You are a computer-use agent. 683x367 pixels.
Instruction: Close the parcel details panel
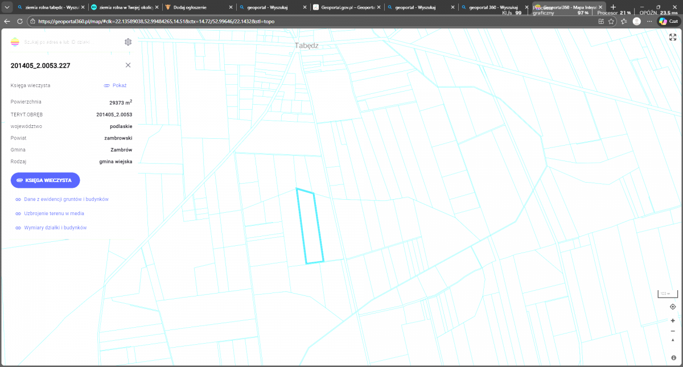128,65
